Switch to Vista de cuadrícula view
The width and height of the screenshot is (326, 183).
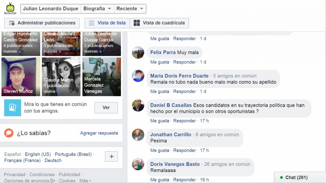pyautogui.click(x=159, y=23)
